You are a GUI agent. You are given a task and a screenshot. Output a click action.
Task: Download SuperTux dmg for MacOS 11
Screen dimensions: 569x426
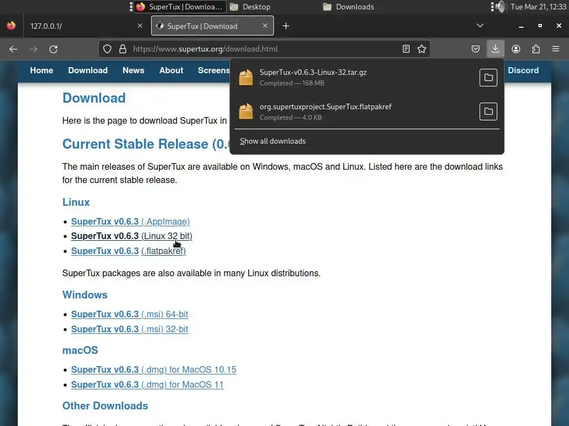tap(147, 384)
